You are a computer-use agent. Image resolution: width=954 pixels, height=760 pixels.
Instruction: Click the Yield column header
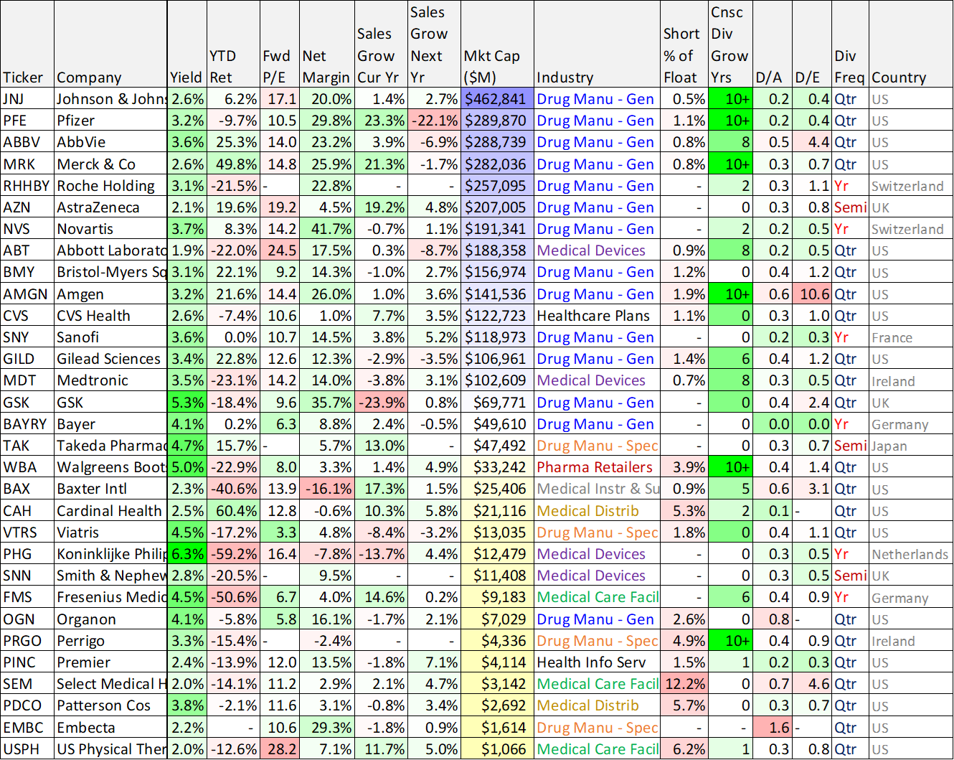pos(187,44)
